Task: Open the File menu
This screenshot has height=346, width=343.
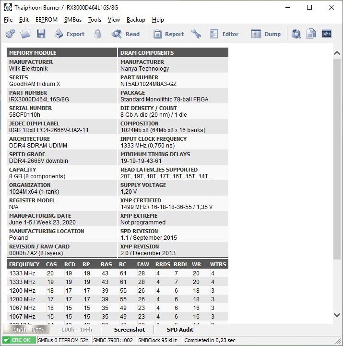Action: 8,20
